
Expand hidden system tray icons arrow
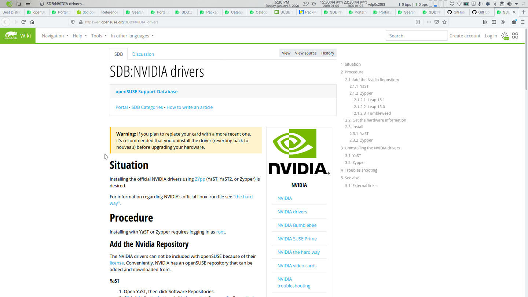pos(516,4)
